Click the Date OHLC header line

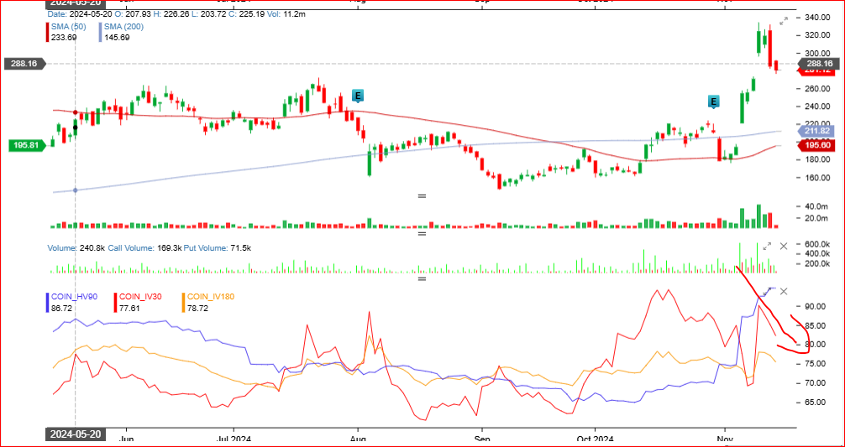(x=176, y=14)
